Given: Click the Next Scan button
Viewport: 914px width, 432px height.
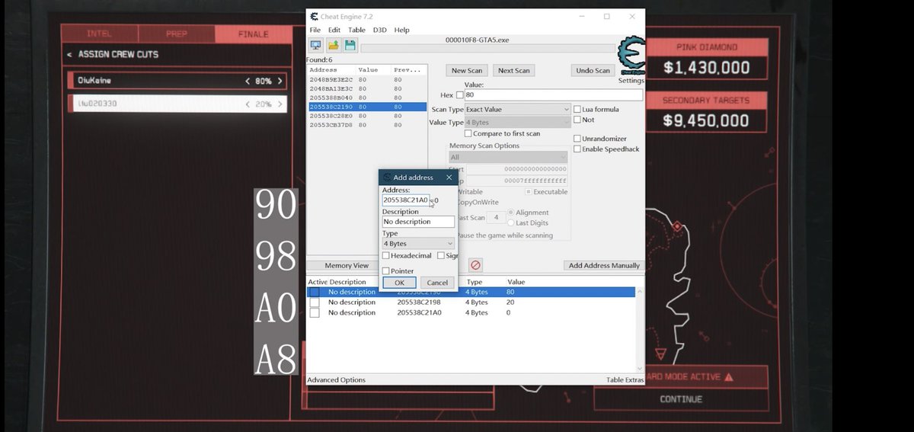Looking at the screenshot, I should click(513, 70).
